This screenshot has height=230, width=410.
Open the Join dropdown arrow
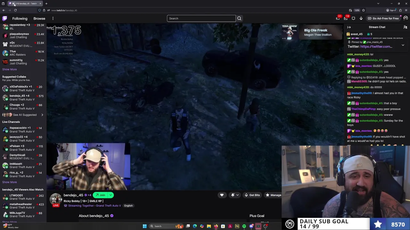click(x=111, y=195)
